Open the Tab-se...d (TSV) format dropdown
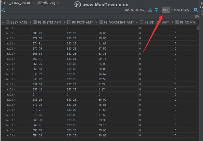 pos(135,10)
